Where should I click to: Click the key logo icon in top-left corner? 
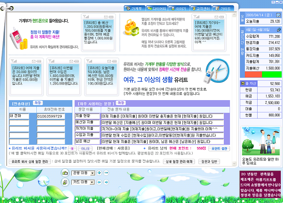[7, 8]
